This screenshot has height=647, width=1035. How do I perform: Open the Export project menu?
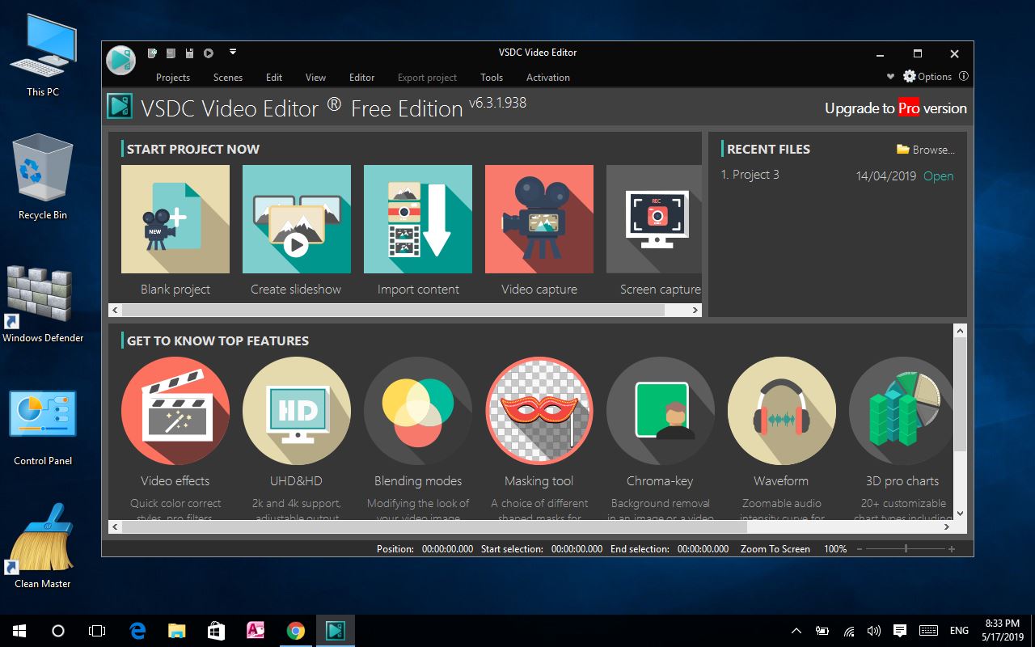427,77
